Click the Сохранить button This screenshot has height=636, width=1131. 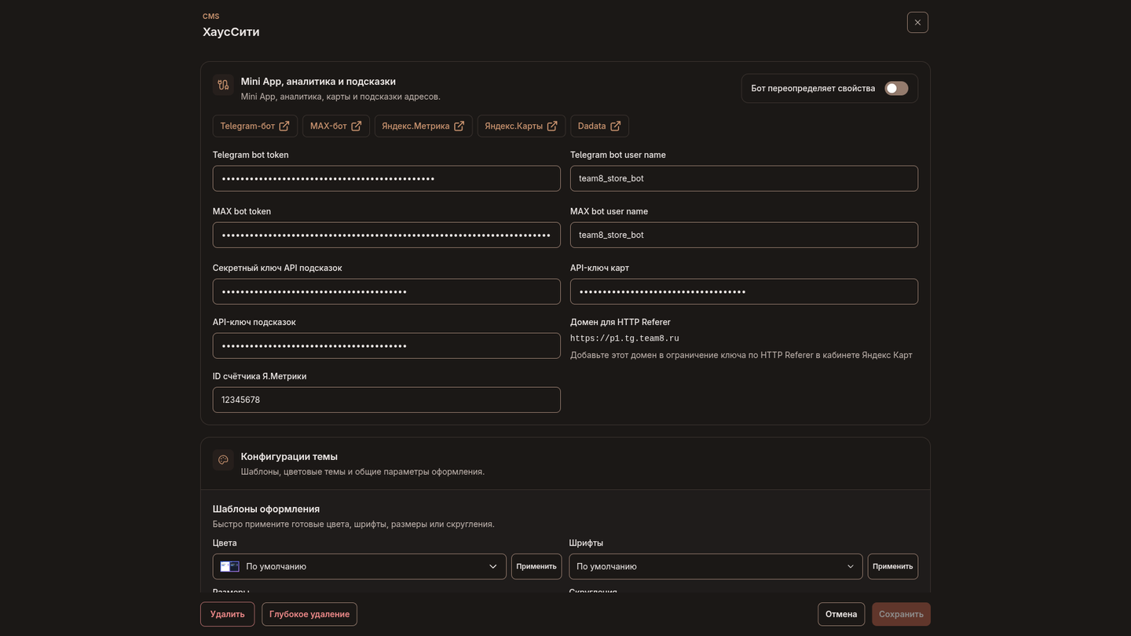coord(901,614)
